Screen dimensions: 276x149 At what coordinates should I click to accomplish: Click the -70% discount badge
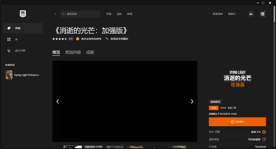pyautogui.click(x=213, y=108)
